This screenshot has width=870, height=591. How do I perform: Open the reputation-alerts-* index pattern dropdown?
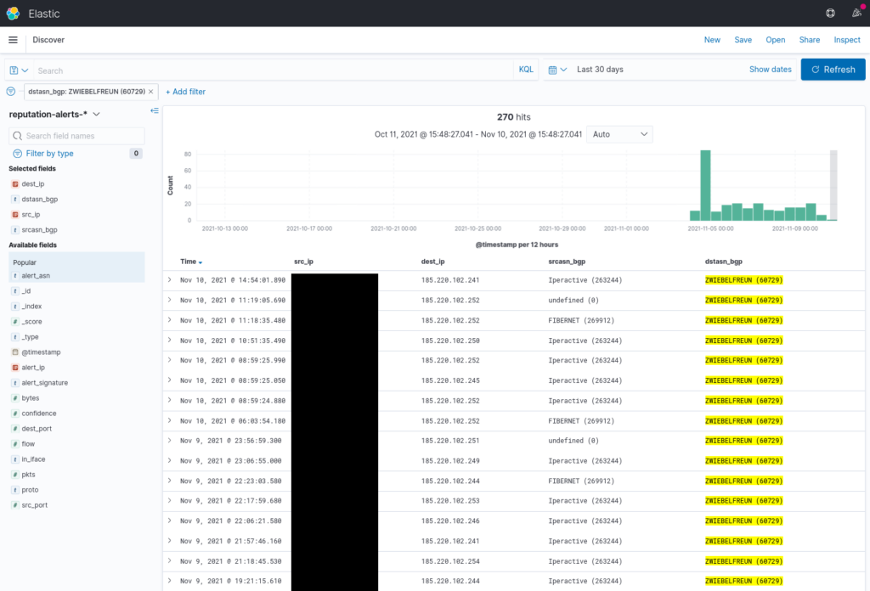pos(96,115)
